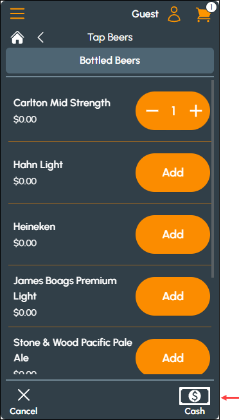Open the hamburger menu
Viewport: 239px width, 420px height.
coord(17,14)
